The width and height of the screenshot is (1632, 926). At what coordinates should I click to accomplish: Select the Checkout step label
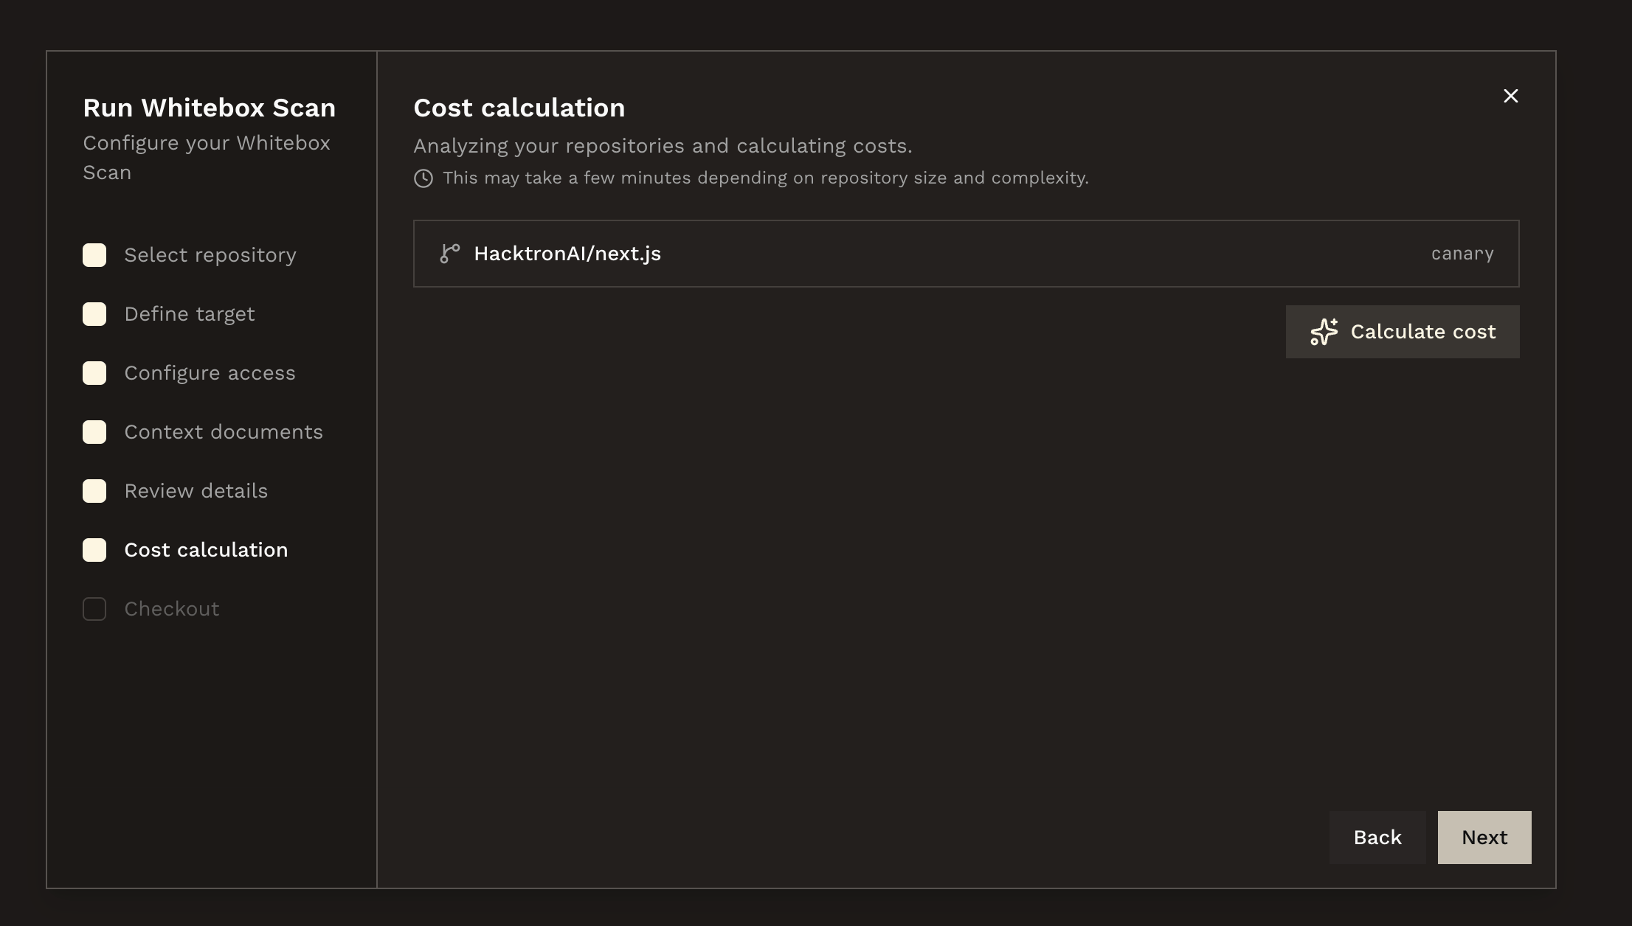172,609
